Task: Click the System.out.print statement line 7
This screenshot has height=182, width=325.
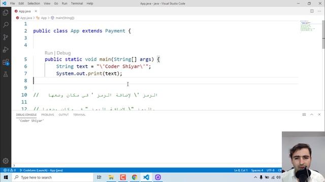Action: click(89, 74)
